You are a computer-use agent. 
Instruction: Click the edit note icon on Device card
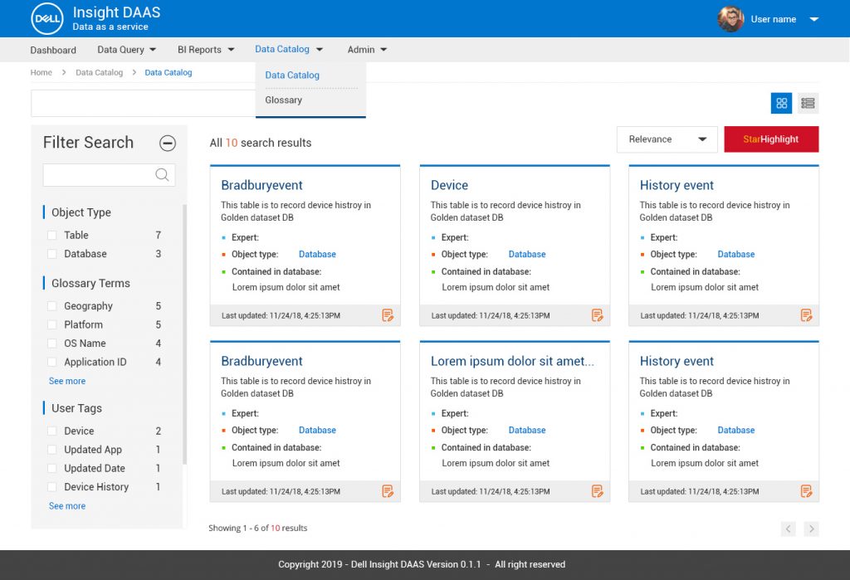click(x=597, y=314)
